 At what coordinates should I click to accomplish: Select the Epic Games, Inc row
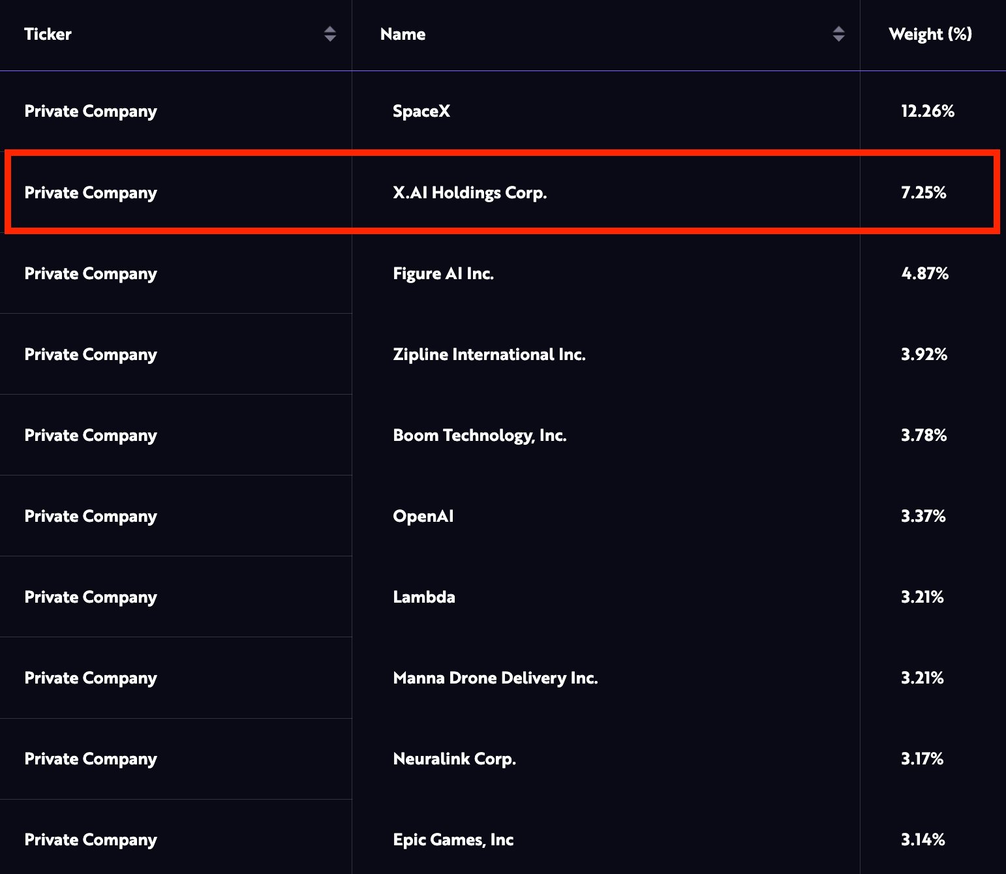tap(453, 839)
